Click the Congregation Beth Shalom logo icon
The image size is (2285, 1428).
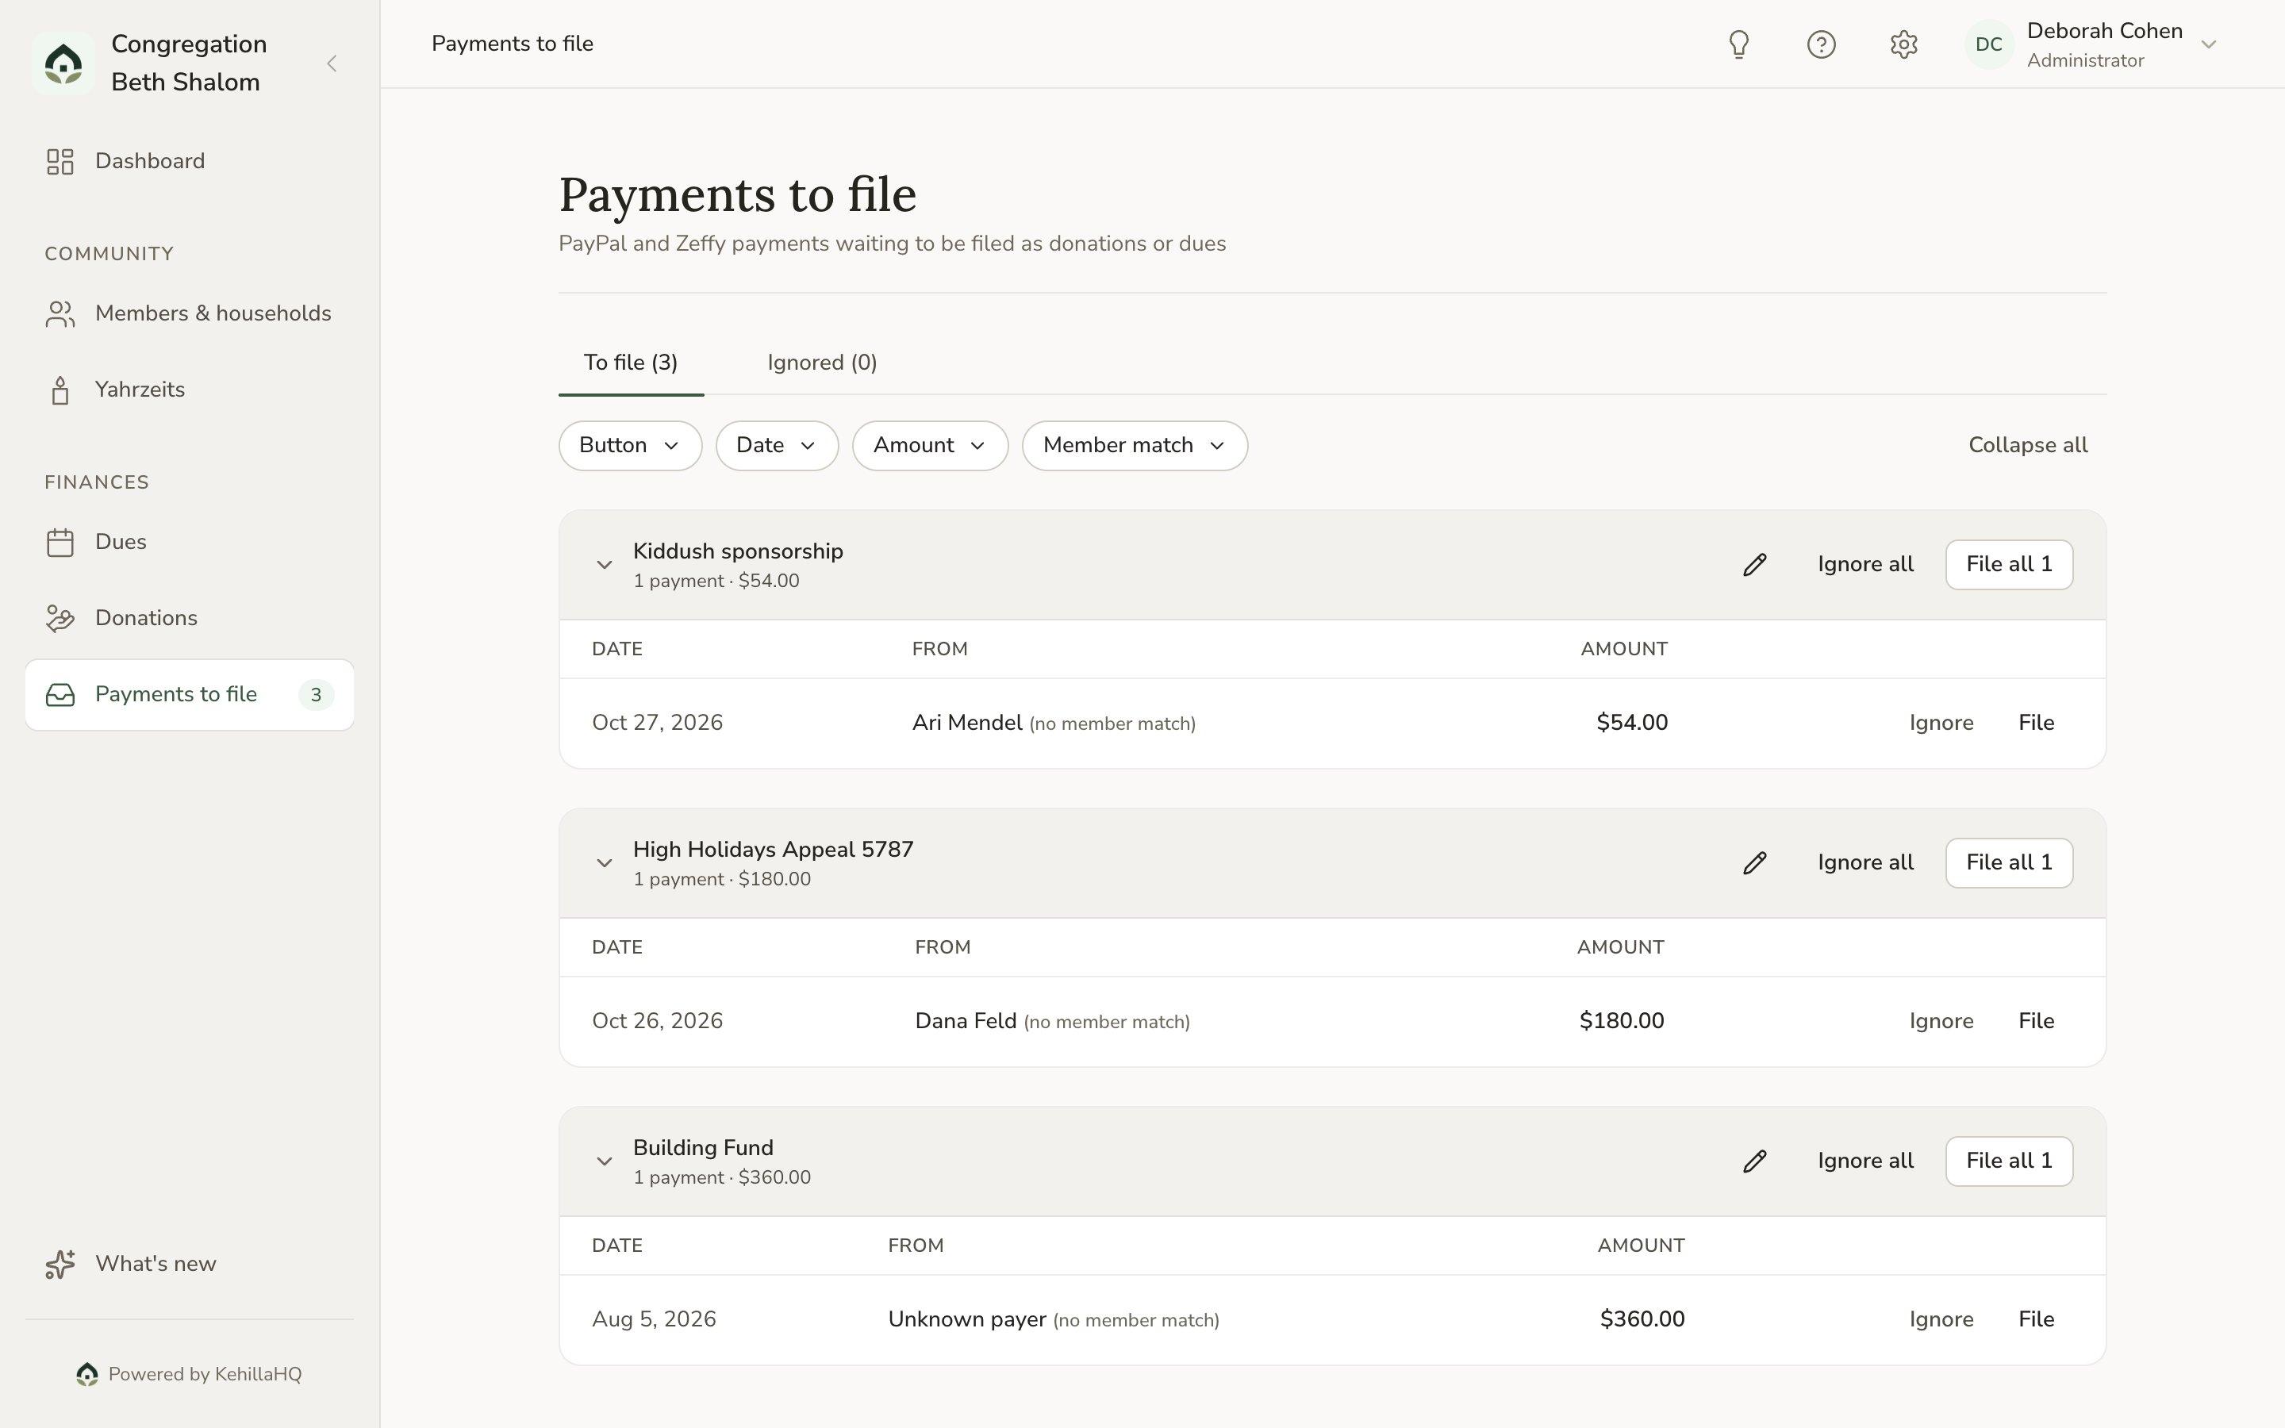point(63,63)
